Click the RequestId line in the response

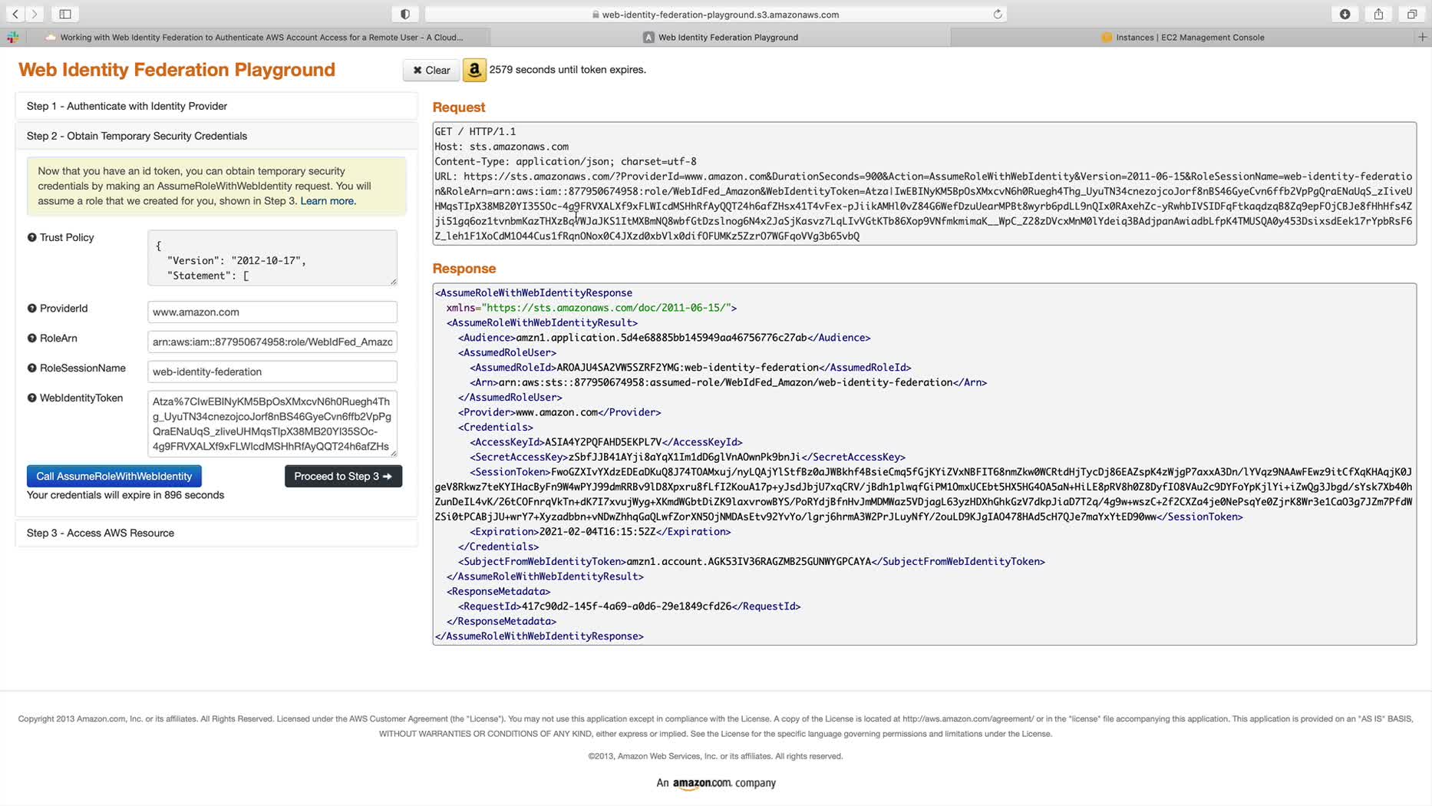[629, 606]
